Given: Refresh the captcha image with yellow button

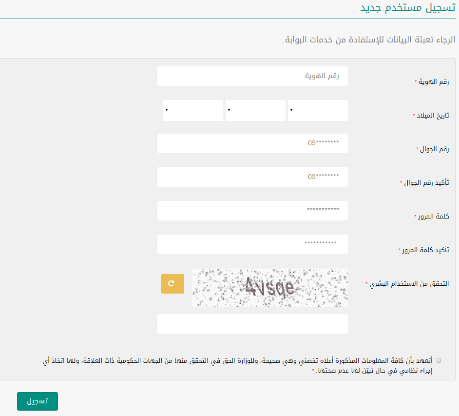Looking at the screenshot, I should (x=172, y=283).
